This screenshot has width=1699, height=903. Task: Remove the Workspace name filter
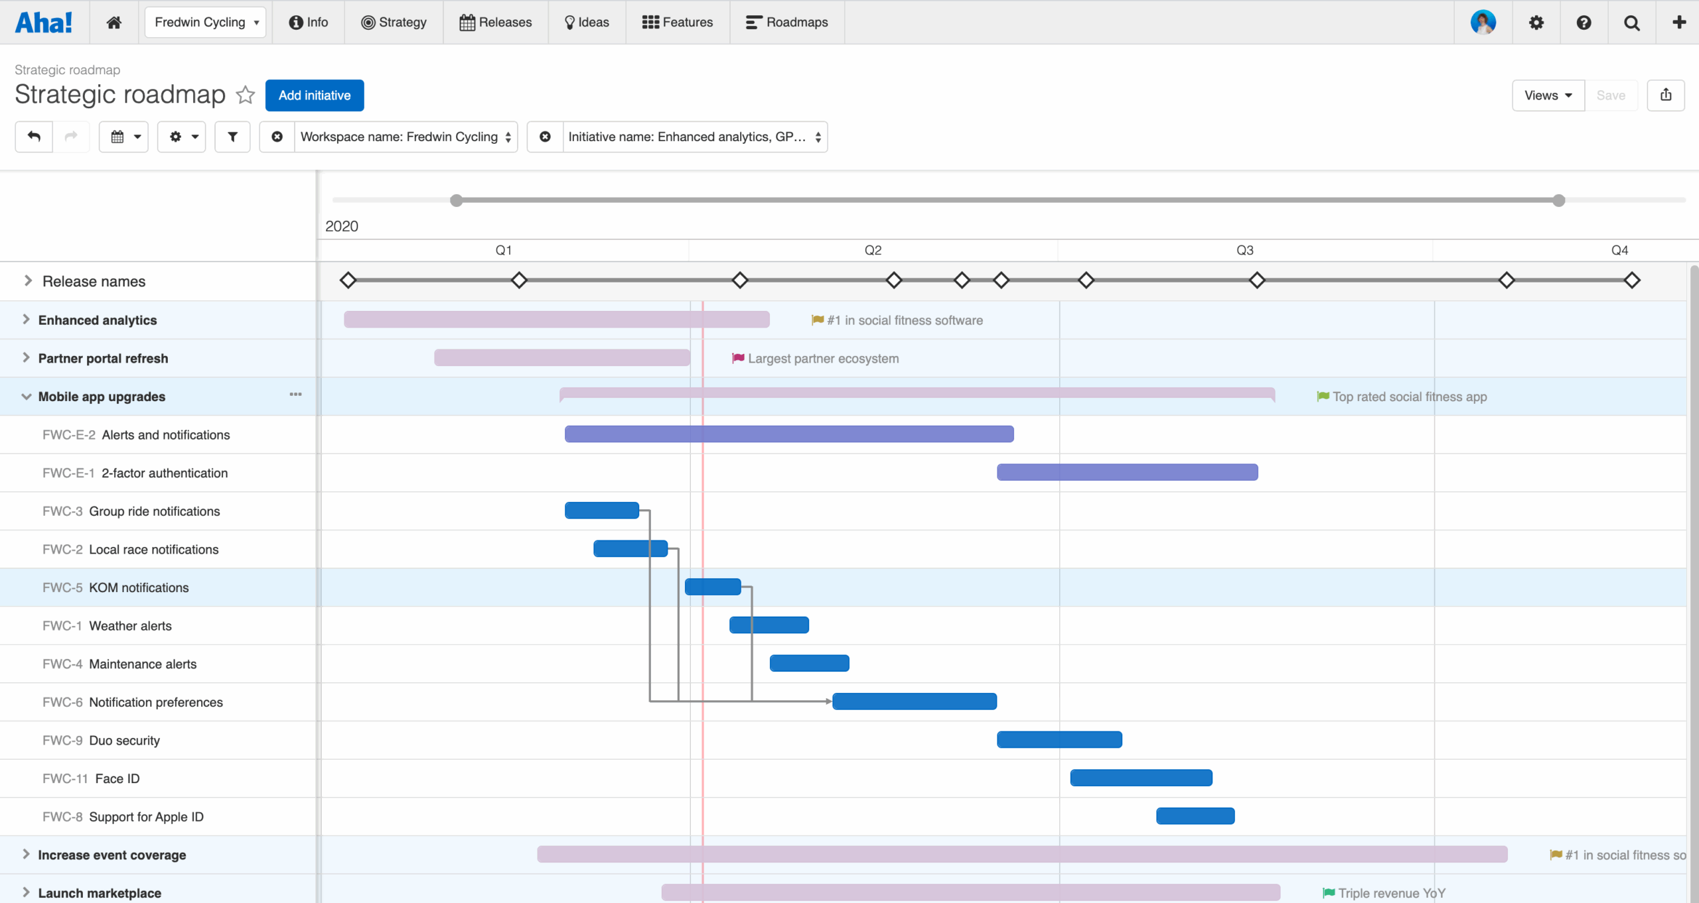(277, 137)
